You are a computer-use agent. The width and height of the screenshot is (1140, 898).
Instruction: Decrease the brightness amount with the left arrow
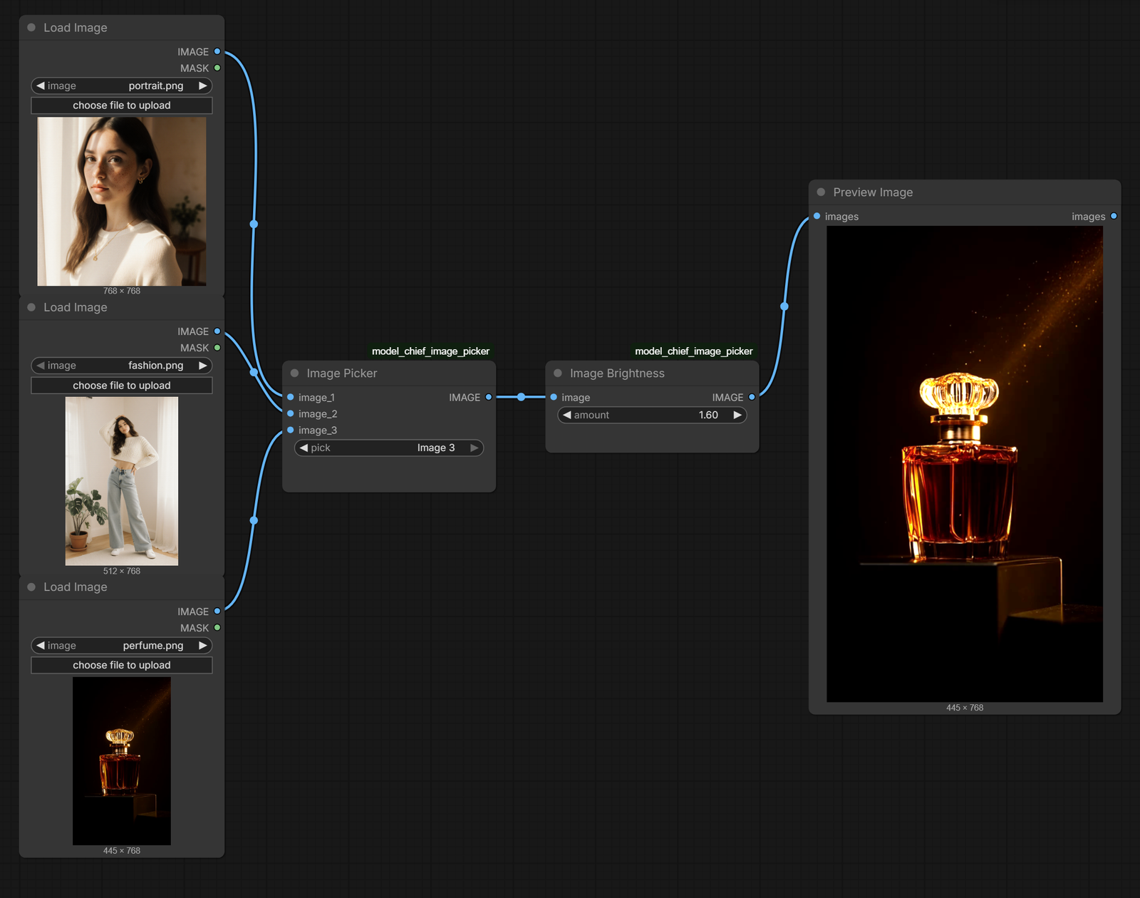coord(567,415)
